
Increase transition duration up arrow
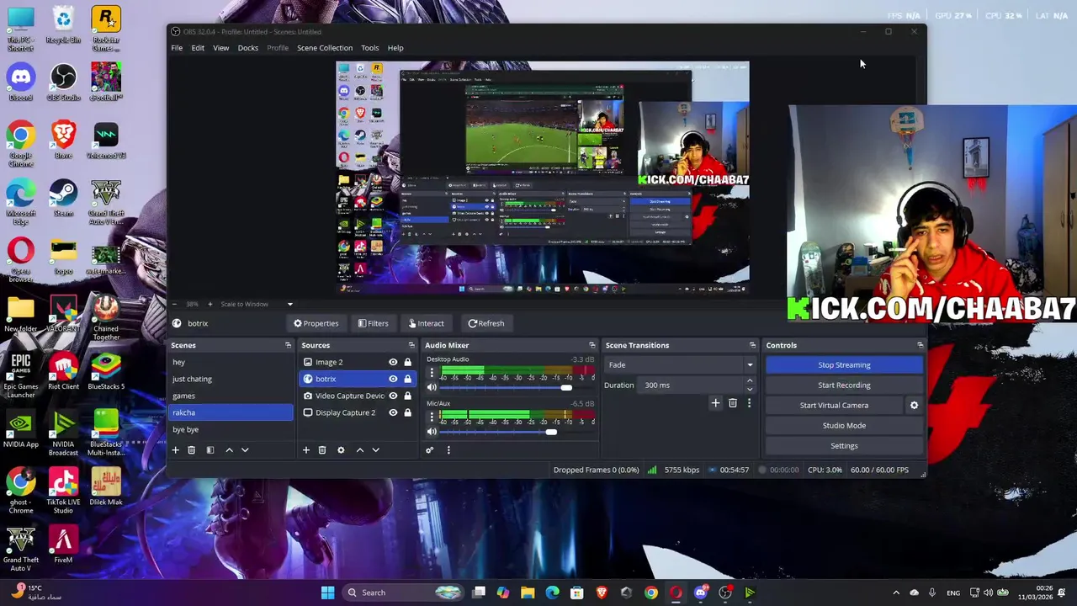tap(750, 381)
